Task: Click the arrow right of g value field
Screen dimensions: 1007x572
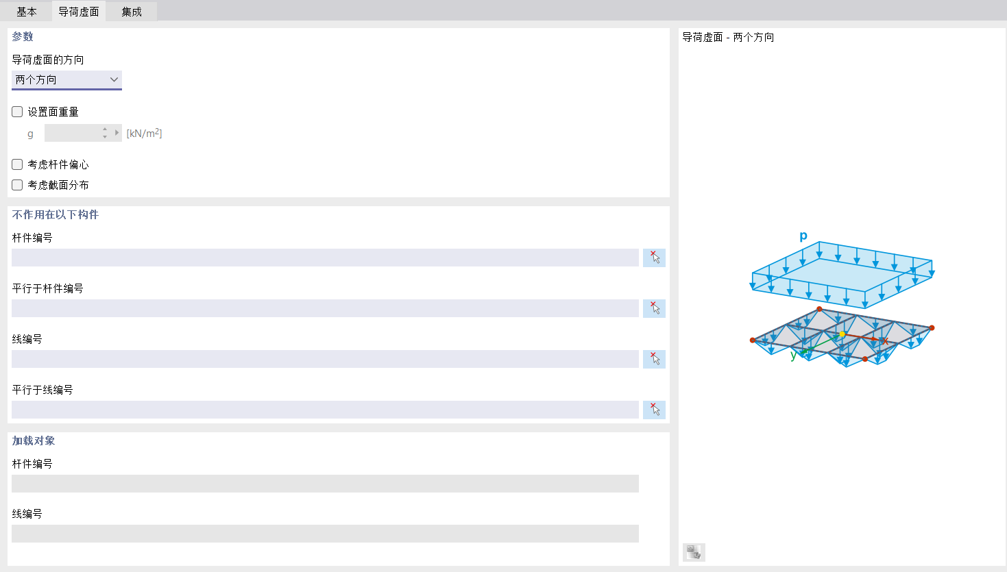Action: 117,133
